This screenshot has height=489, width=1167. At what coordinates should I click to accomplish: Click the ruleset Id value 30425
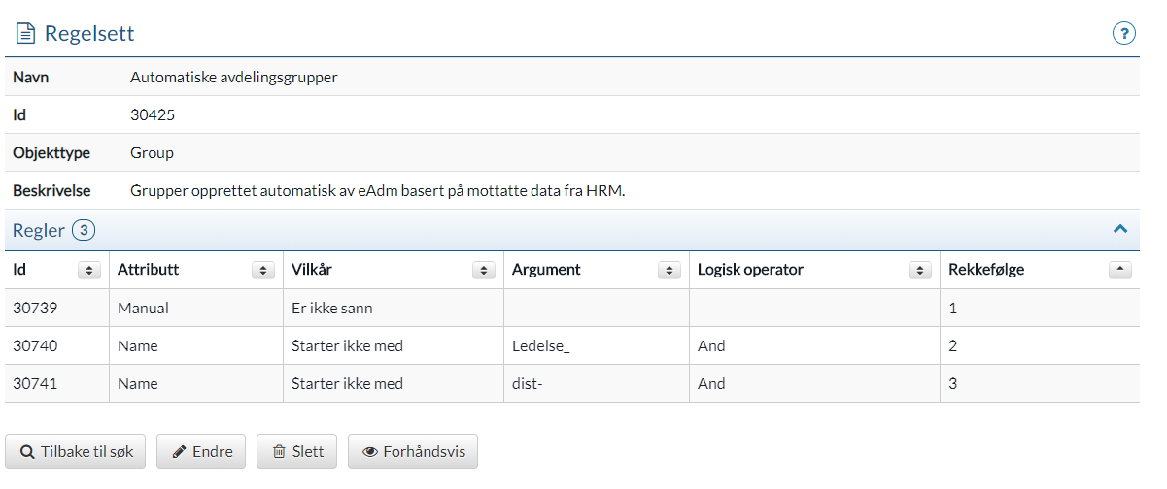(x=153, y=115)
